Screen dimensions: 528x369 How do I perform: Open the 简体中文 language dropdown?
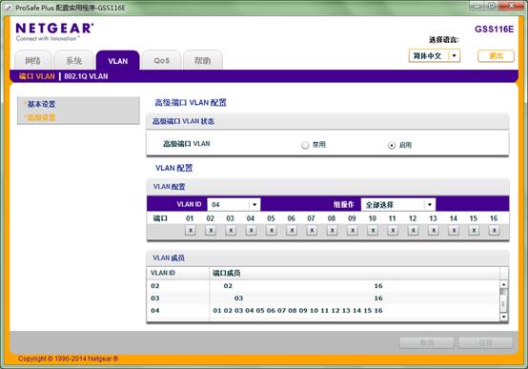pos(435,55)
